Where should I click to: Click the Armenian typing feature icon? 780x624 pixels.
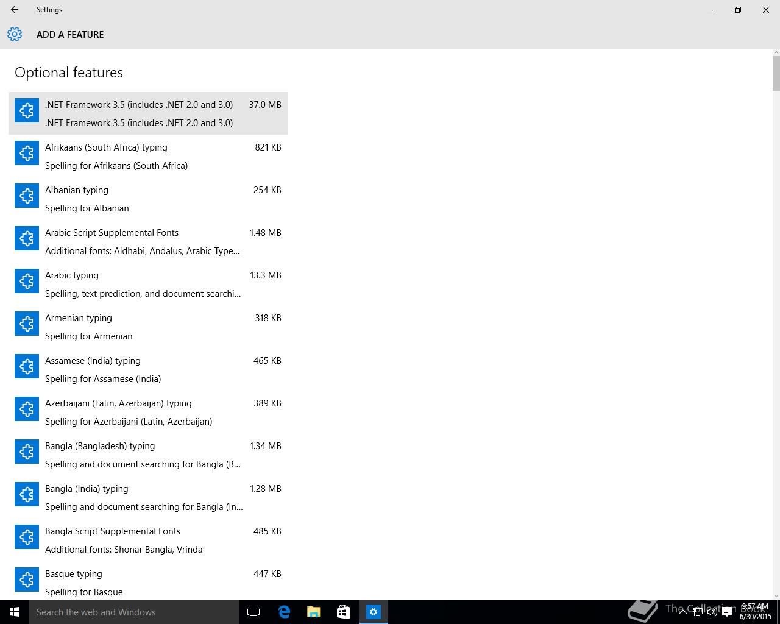coord(27,324)
